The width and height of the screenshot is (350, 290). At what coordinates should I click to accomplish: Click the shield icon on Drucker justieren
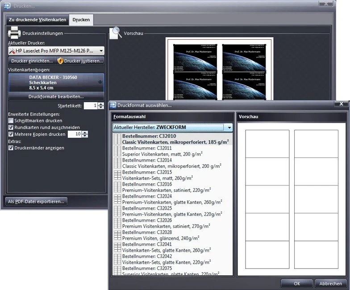(60, 61)
